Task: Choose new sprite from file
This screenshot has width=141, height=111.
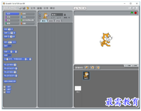Action: (x=92, y=67)
